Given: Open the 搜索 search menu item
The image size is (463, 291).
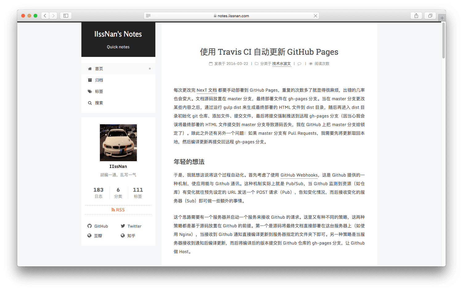Looking at the screenshot, I should [118, 103].
